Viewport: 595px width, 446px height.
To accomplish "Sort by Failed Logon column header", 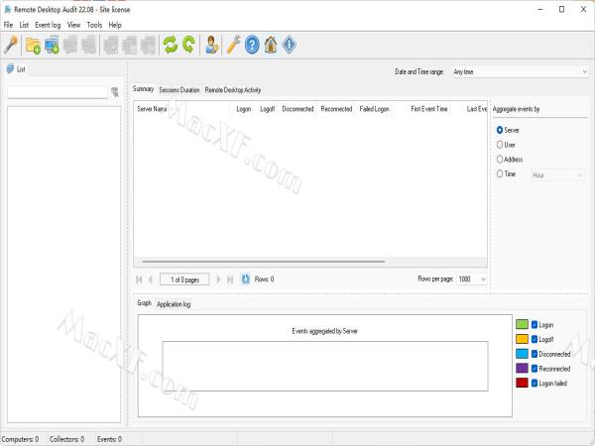I will pyautogui.click(x=374, y=109).
